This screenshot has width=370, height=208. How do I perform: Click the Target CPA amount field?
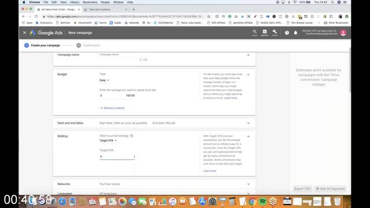[117, 157]
